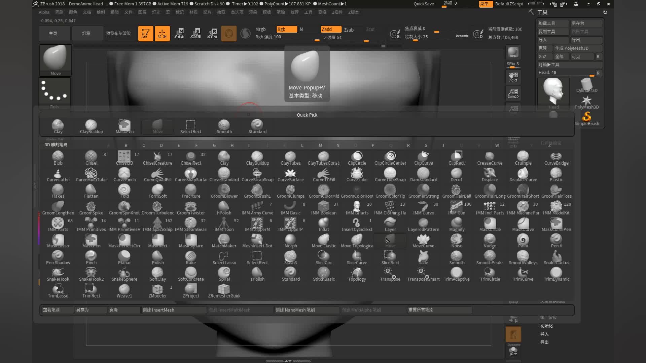Open the 笔刷 menu
The height and width of the screenshot is (363, 646).
click(59, 12)
